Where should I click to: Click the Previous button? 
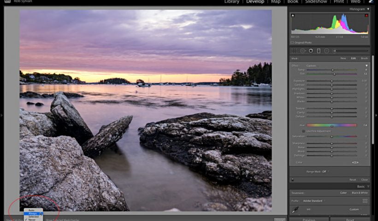(x=309, y=220)
